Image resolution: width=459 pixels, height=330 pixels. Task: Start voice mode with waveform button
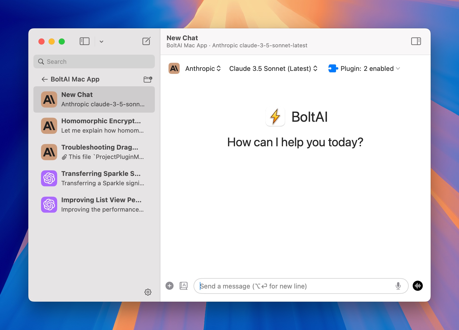tap(418, 286)
